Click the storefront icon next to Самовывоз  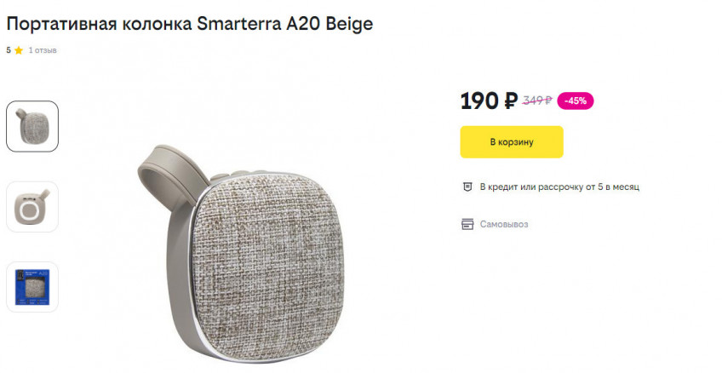pos(467,224)
